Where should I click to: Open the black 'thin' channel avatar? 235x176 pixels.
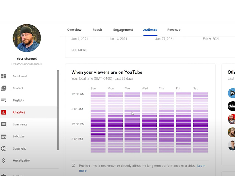pos(232,106)
